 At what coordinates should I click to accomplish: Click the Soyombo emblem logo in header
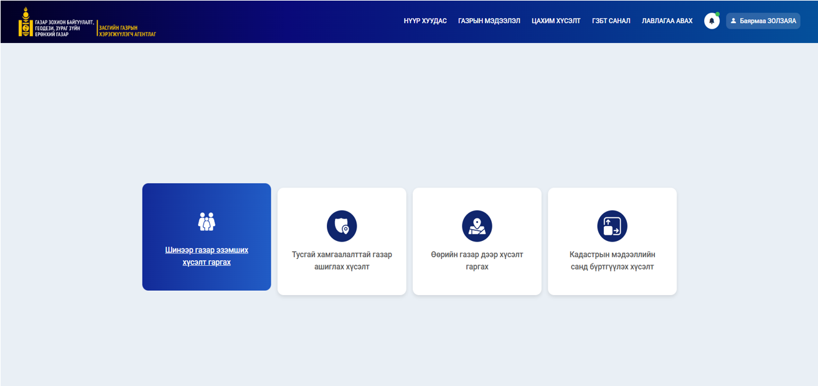click(x=26, y=22)
